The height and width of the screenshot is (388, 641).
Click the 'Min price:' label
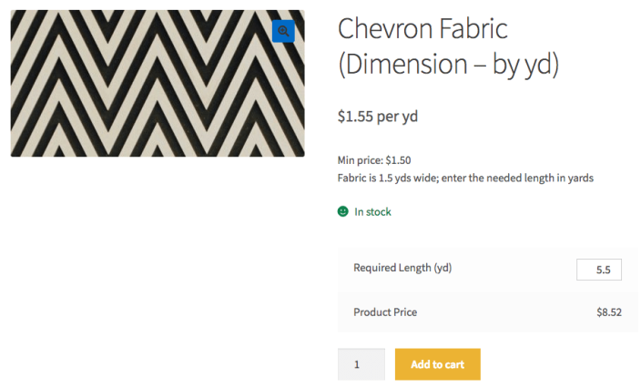coord(360,160)
